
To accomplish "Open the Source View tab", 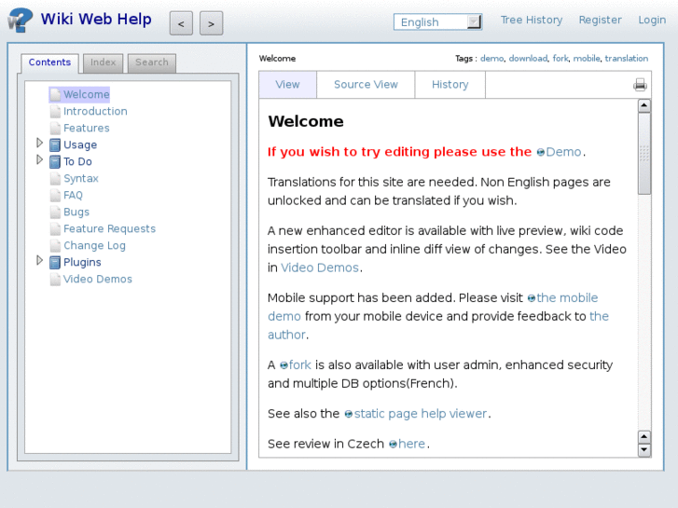I will click(366, 85).
